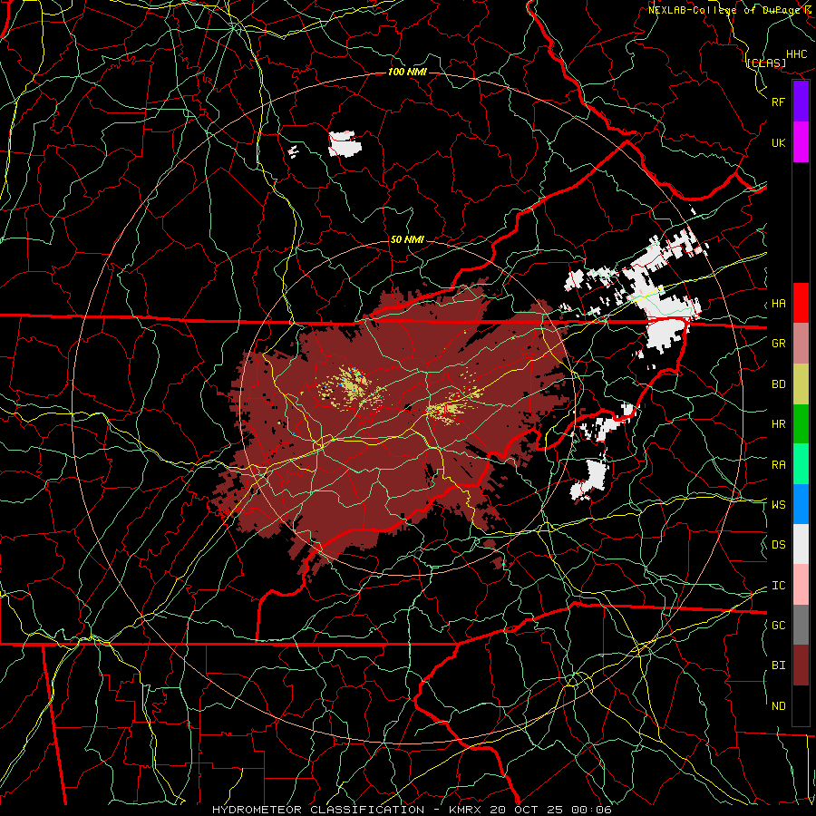The image size is (816, 816).
Task: Click the '50 NMI' range ring label
Action: pos(407,239)
